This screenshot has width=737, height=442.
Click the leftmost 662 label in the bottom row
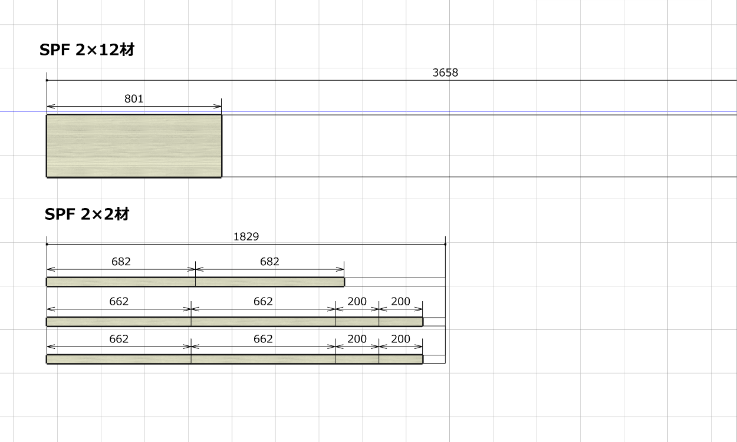click(119, 339)
